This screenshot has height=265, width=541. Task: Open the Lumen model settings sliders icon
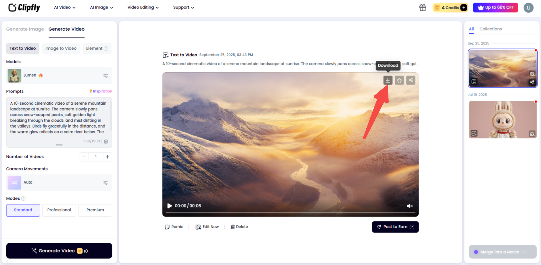coord(105,76)
